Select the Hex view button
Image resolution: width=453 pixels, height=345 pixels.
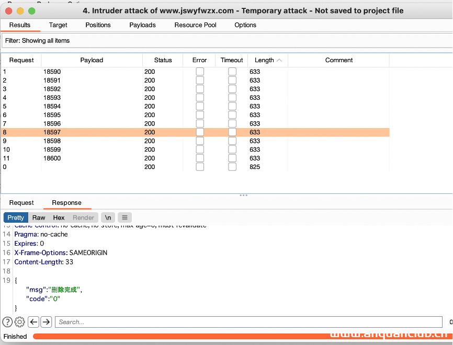tap(59, 217)
